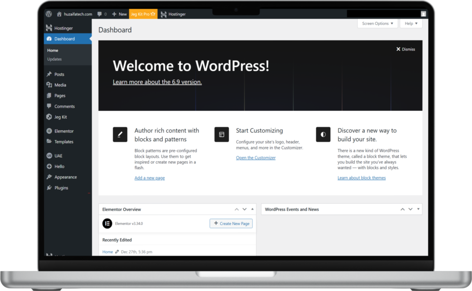The height and width of the screenshot is (291, 472).
Task: Click the WordPress logo in admin bar
Action: 49,14
